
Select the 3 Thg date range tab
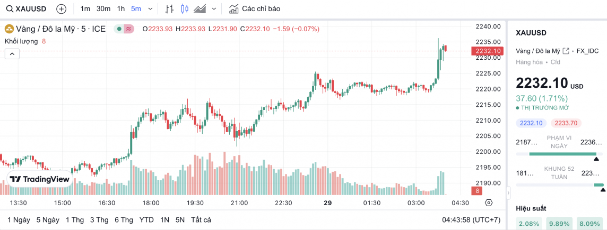(x=99, y=219)
